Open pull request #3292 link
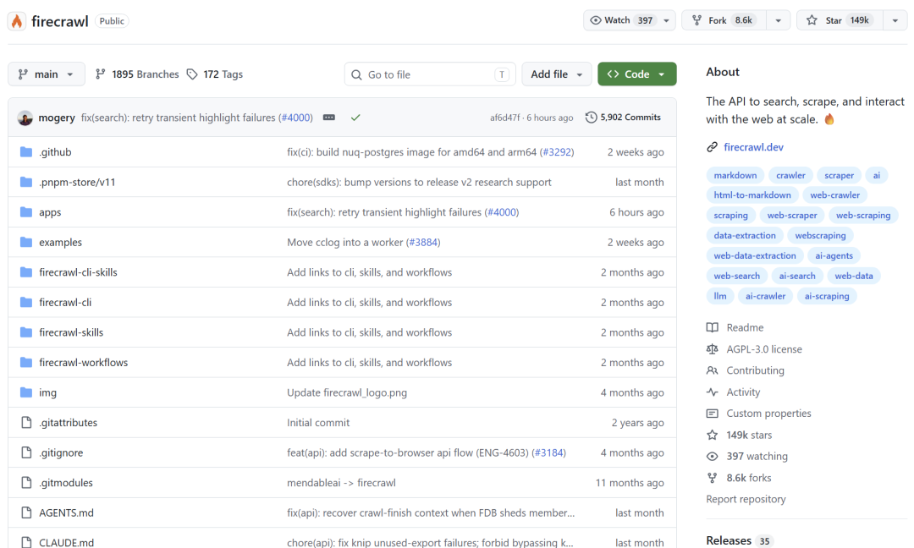 (557, 152)
